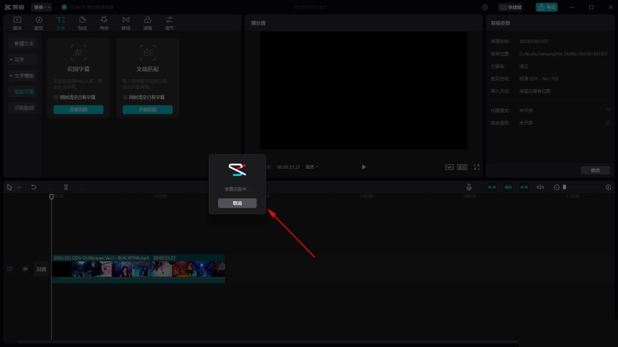Open the 媒体 (Media) tab
The image size is (618, 347).
[x=17, y=23]
